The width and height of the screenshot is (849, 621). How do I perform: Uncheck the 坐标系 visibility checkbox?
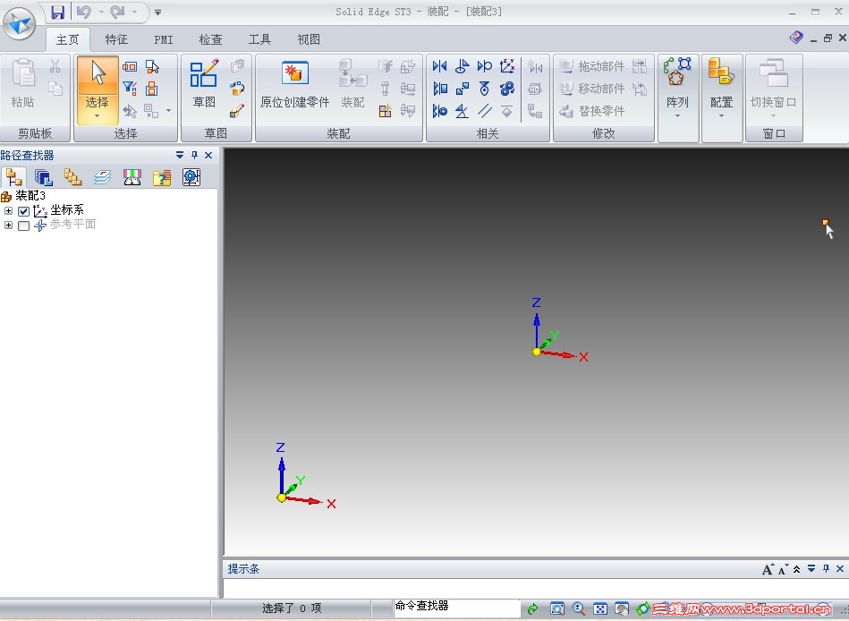pyautogui.click(x=23, y=211)
